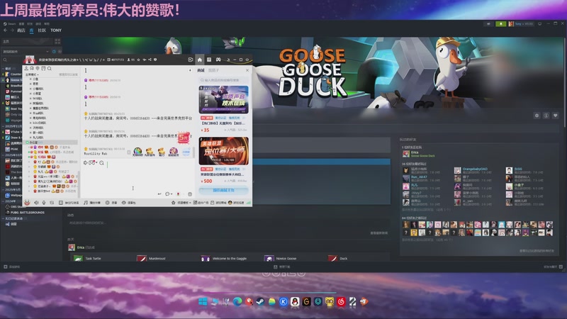
Task: Click the blue mall homepage button below listings
Action: coord(223,190)
